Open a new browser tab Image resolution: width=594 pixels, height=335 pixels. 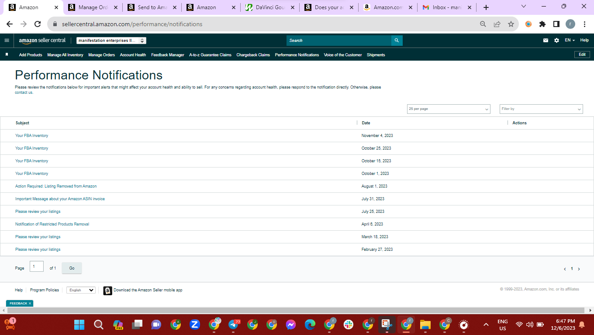point(486,7)
